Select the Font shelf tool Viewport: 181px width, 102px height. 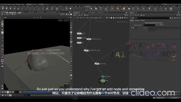(52, 9)
